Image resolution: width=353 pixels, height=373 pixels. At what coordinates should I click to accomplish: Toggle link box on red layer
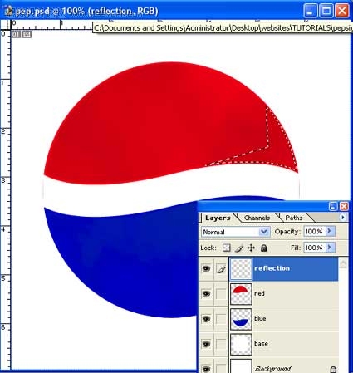[x=221, y=294]
